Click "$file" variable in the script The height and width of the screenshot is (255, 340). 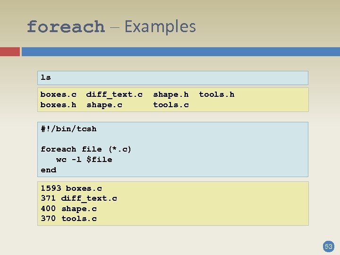[x=99, y=160]
